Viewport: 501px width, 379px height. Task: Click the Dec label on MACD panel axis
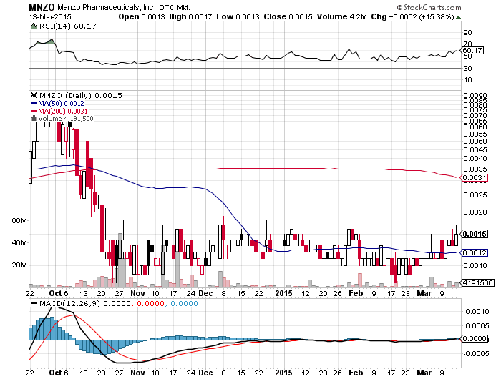pos(205,373)
